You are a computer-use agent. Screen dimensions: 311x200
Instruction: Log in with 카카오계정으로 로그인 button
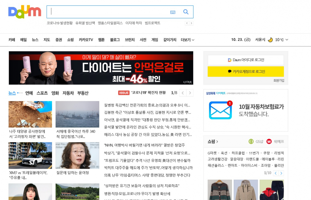(245, 72)
